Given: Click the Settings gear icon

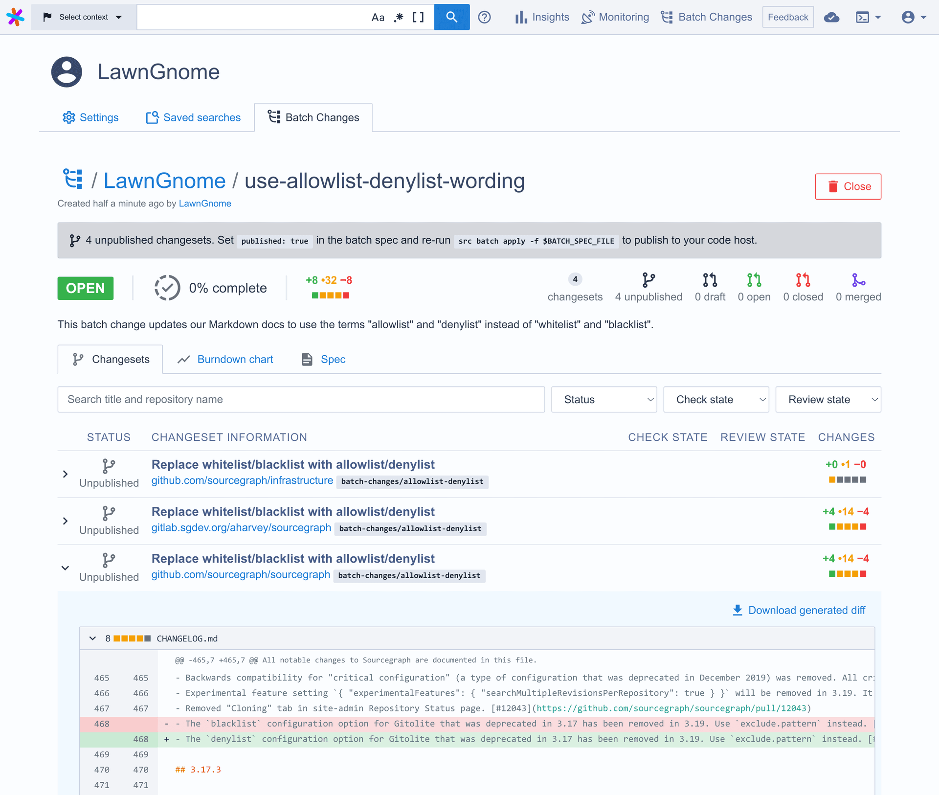Looking at the screenshot, I should click(69, 117).
